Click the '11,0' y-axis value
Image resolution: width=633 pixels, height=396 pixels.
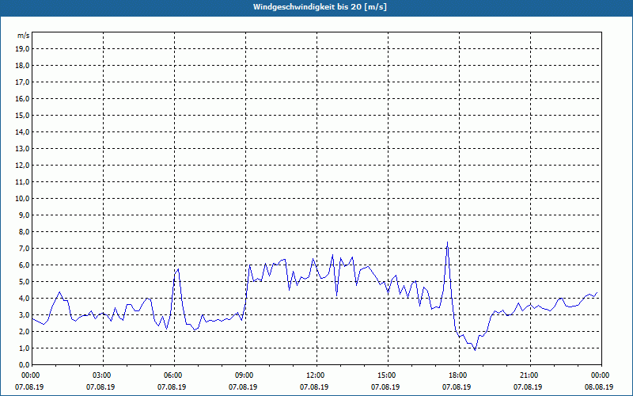click(x=22, y=182)
